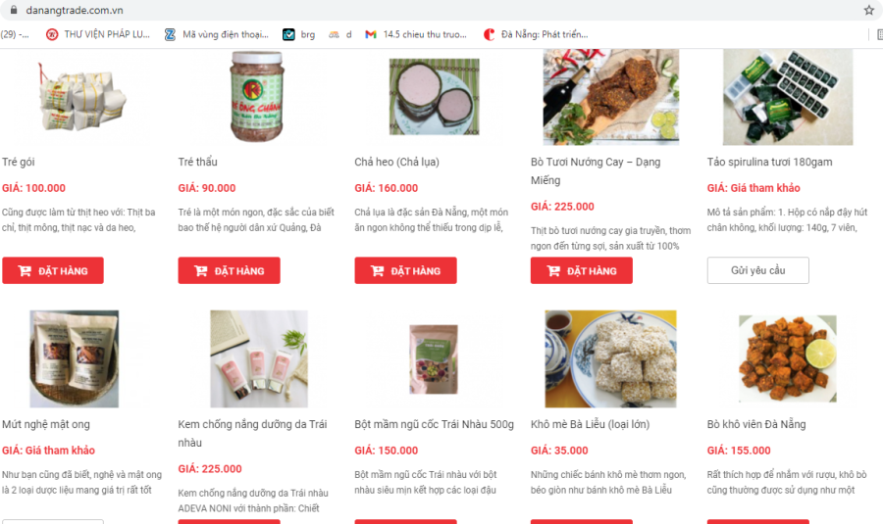
Task: Open Bột mầm ngũ cốc Trái Nhàu link
Action: (x=435, y=424)
